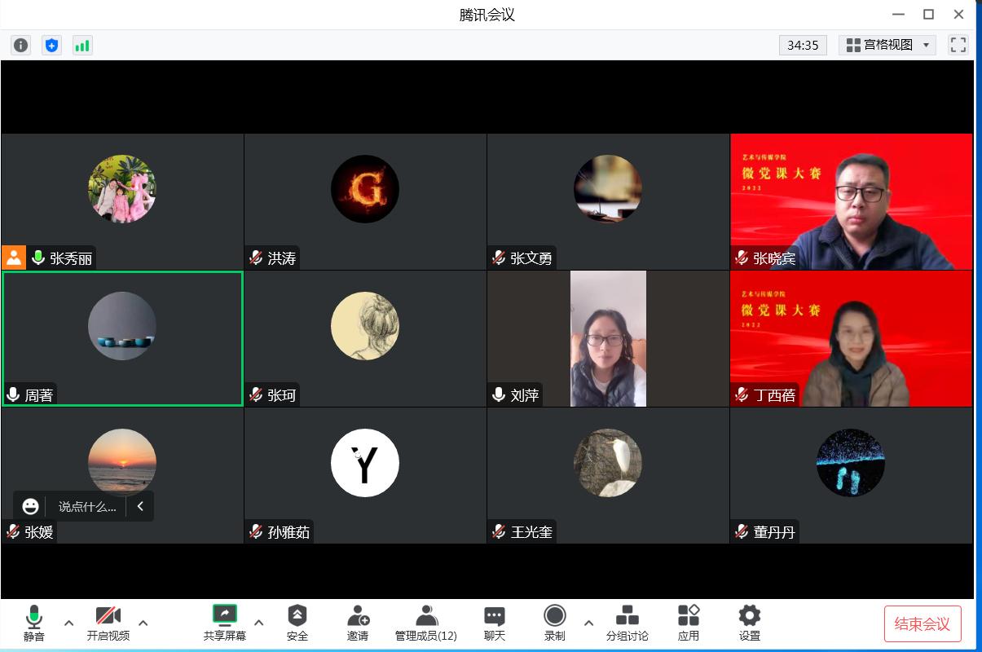Expand audio options arrow beside 静音
This screenshot has width=982, height=652.
69,623
